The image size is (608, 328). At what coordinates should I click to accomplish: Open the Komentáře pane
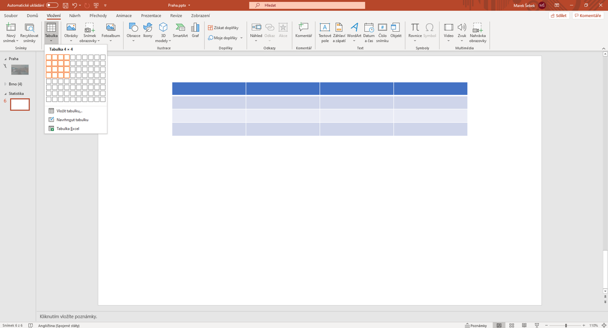click(x=587, y=15)
